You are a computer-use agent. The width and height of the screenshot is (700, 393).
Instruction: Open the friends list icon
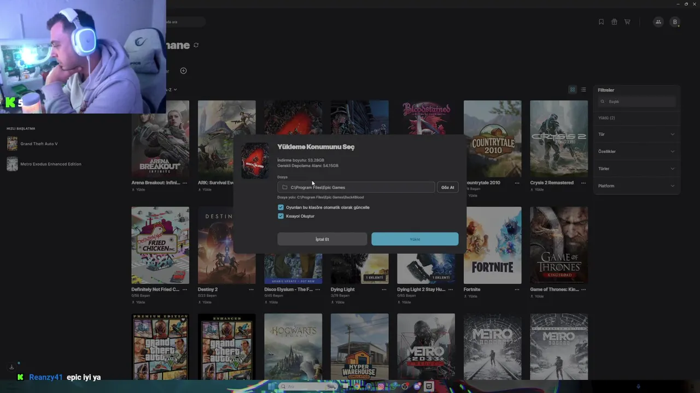coord(658,22)
